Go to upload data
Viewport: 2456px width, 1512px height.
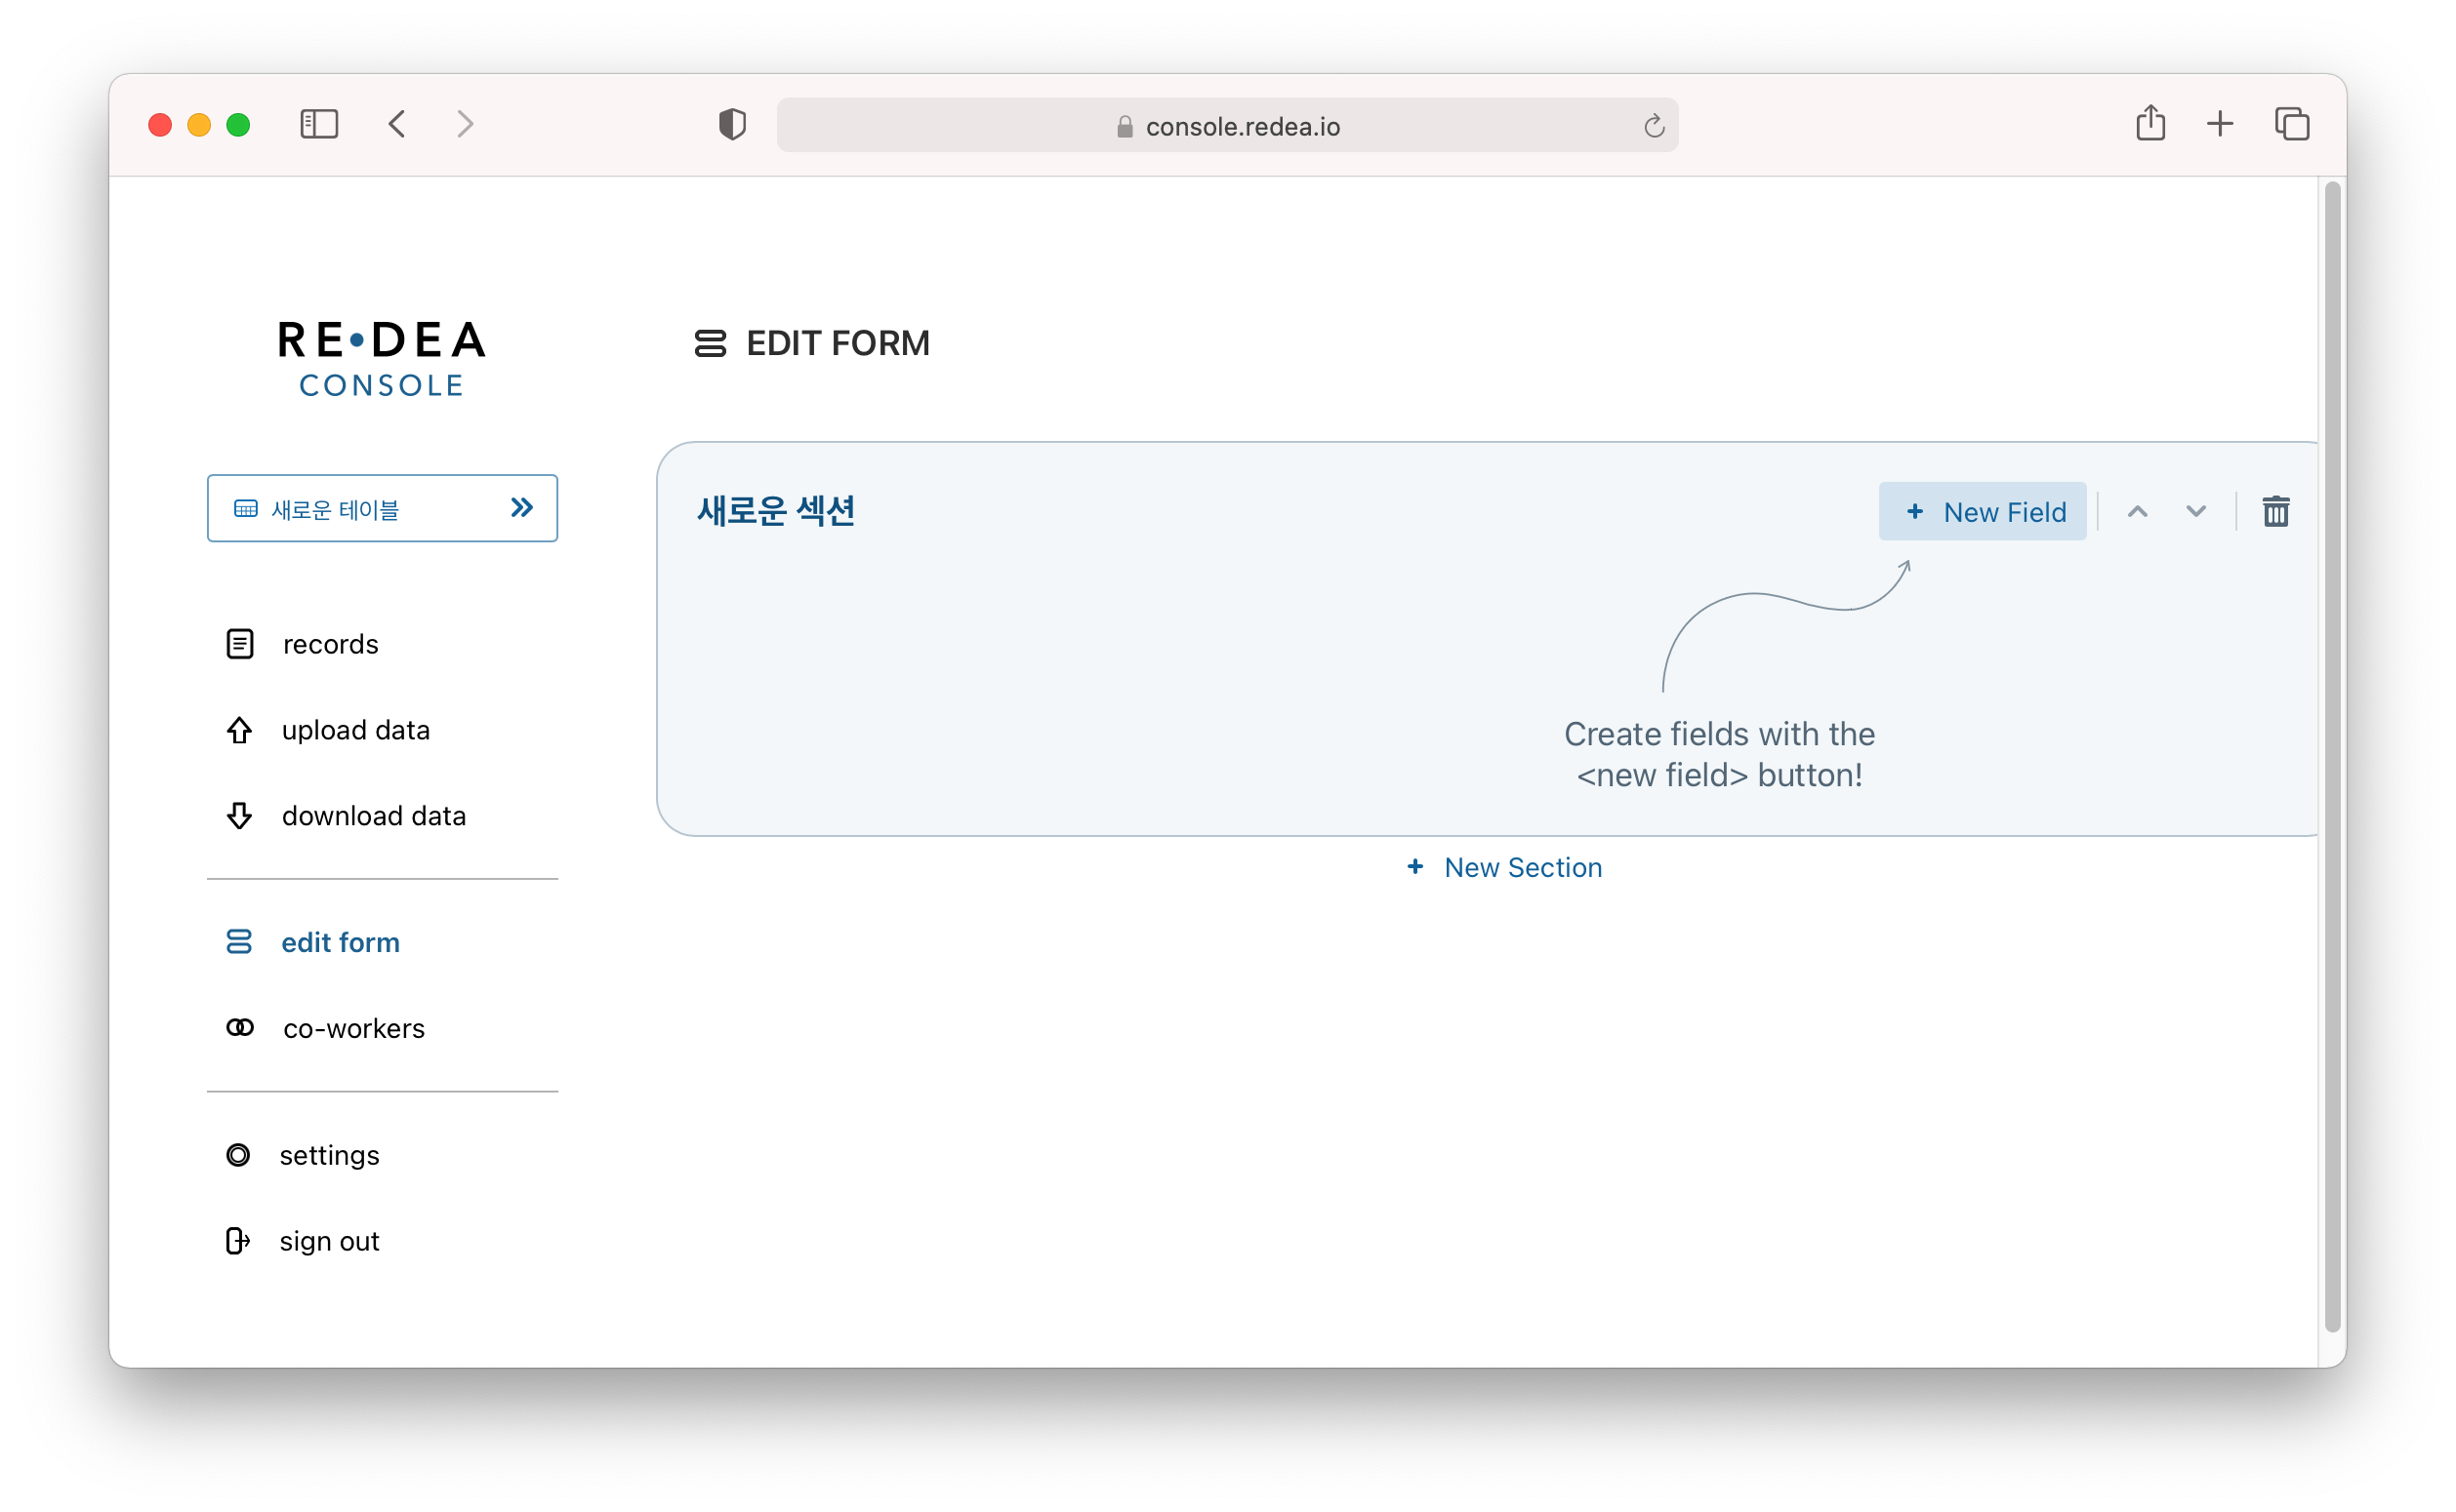[x=354, y=730]
